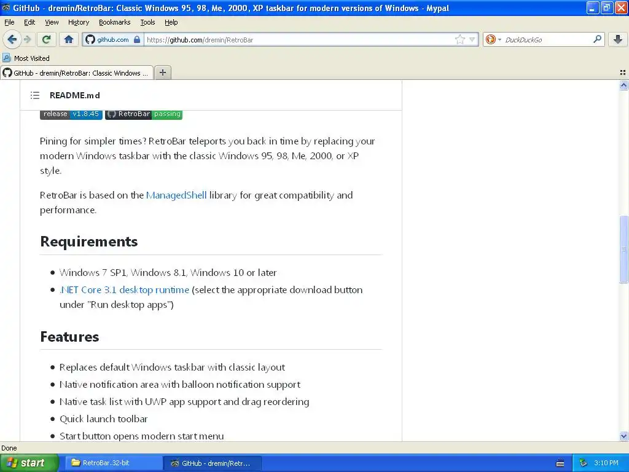This screenshot has height=472, width=629.
Task: Click the scrollbar down arrow
Action: (623, 436)
